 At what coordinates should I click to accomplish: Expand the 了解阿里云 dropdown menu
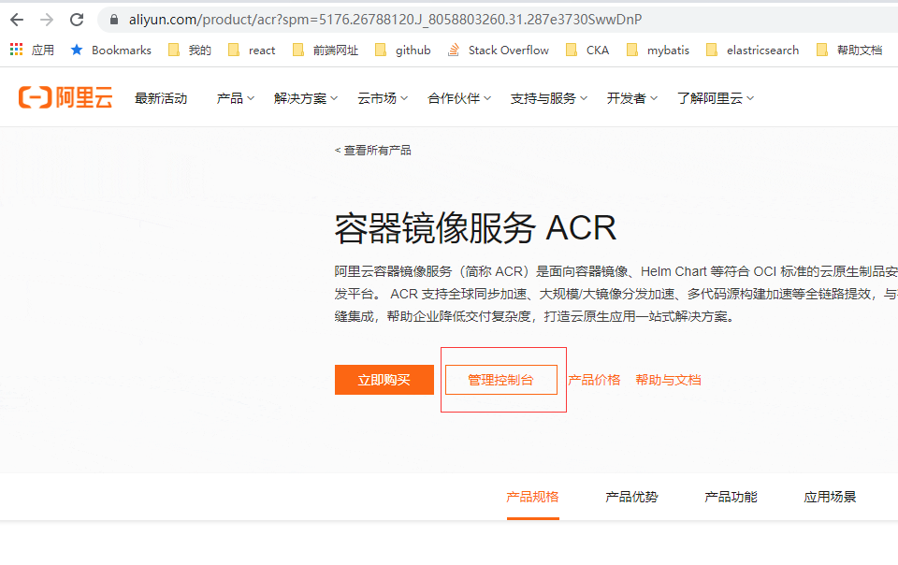[716, 98]
